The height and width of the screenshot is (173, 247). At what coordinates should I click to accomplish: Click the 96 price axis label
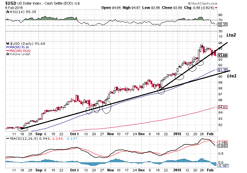click(220, 43)
